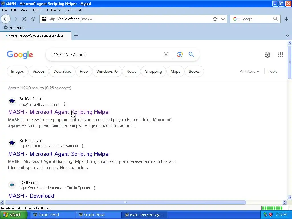Click the horizontal scrollbar left arrow

tap(2, 202)
